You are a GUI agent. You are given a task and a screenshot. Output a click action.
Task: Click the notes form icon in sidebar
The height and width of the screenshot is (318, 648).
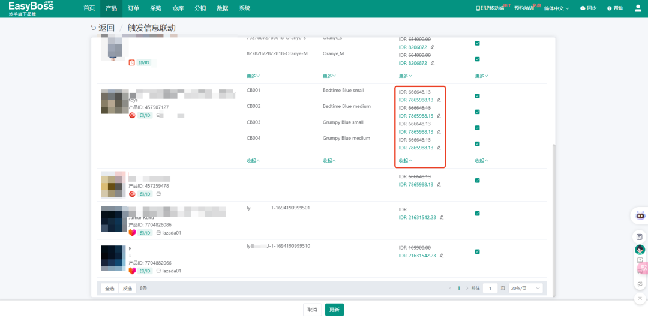coord(640,236)
